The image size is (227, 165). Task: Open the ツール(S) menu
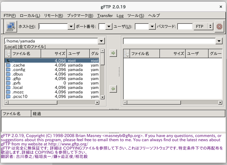click(136, 15)
